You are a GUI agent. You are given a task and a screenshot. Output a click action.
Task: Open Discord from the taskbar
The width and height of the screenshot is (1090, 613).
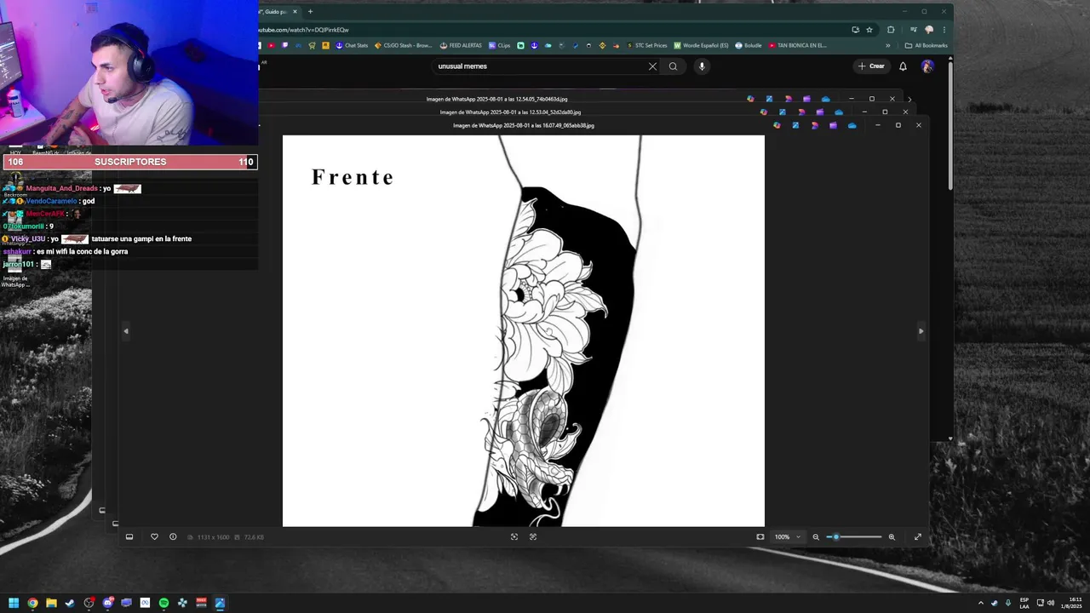click(x=108, y=603)
